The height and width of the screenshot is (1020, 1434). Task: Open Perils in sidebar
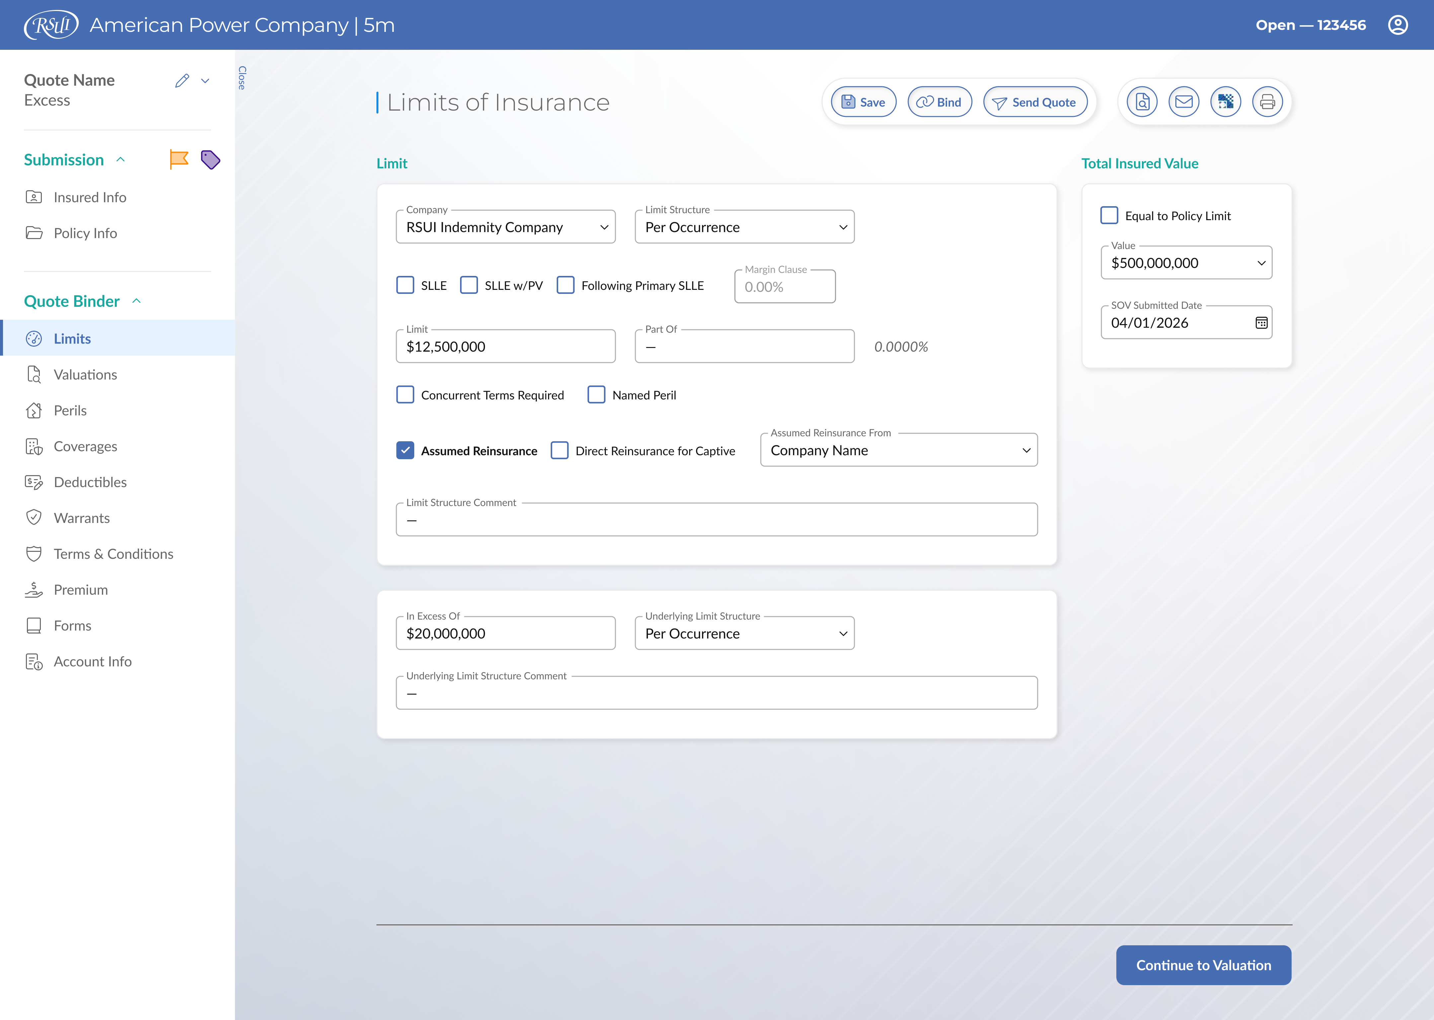pos(118,410)
